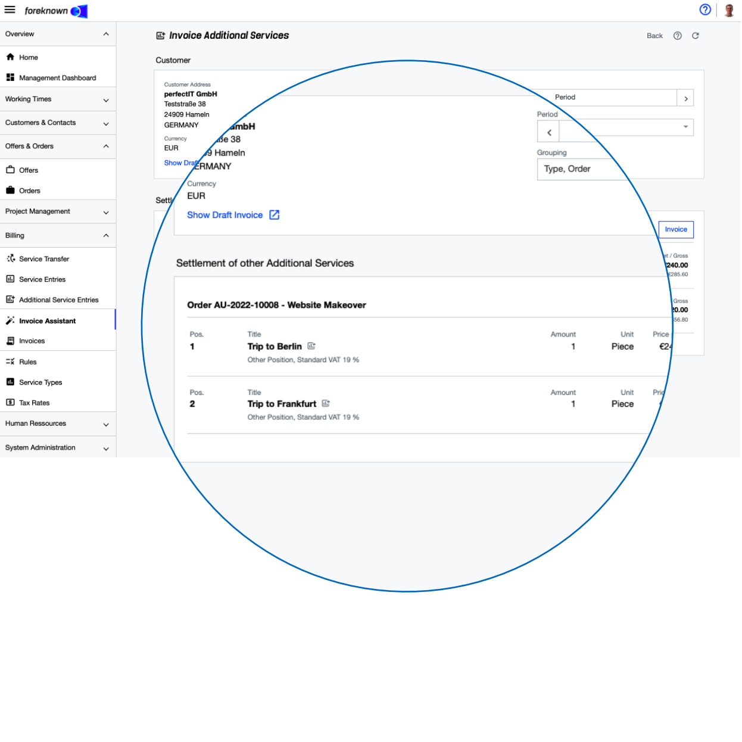Screen dimensions: 742x742
Task: Click the Invoice Additional Services title icon
Action: [x=161, y=36]
